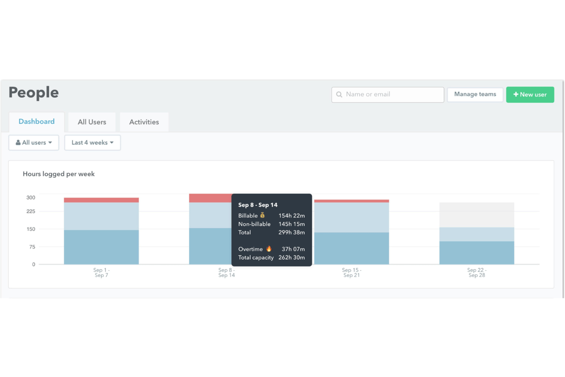Click the 'Sep 15 - Sep 21' axis label

click(352, 273)
